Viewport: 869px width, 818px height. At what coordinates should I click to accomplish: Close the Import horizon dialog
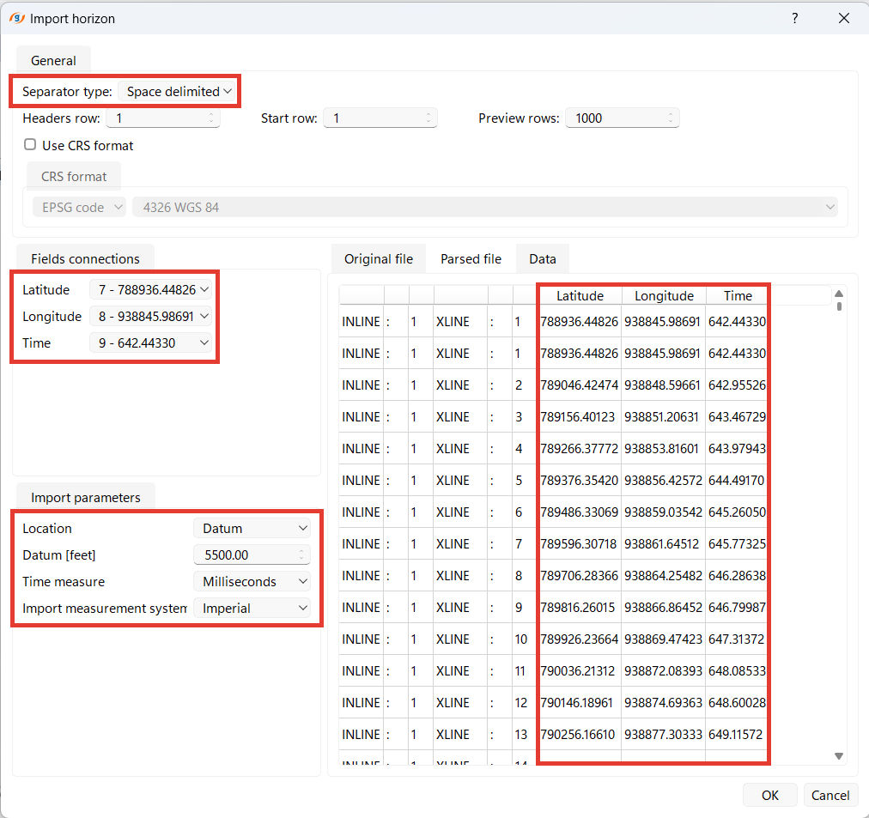click(x=844, y=18)
